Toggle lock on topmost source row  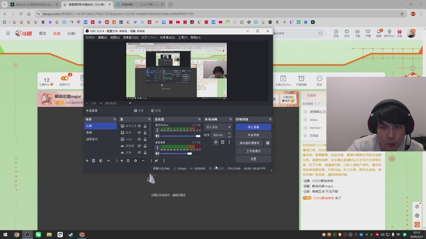pyautogui.click(x=145, y=126)
